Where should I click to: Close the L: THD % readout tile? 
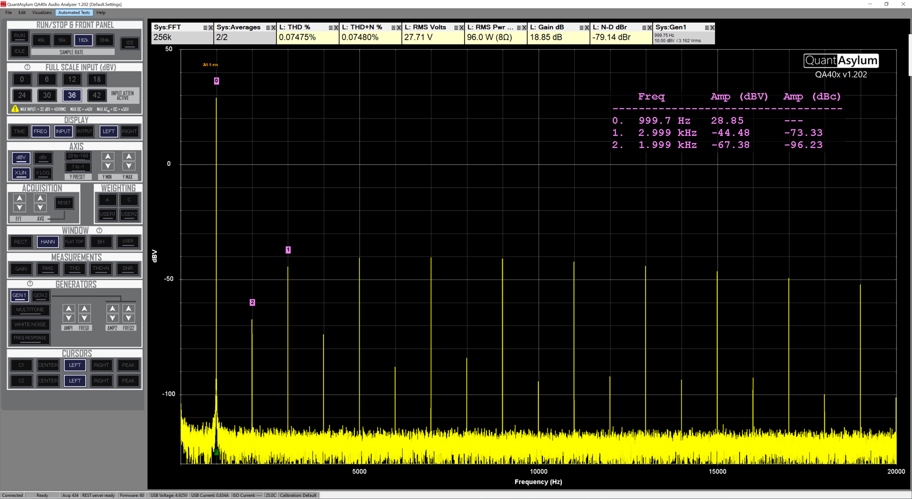tap(336, 28)
